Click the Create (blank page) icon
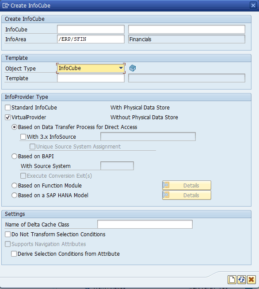The width and height of the screenshot is (259, 289). pyautogui.click(x=232, y=280)
